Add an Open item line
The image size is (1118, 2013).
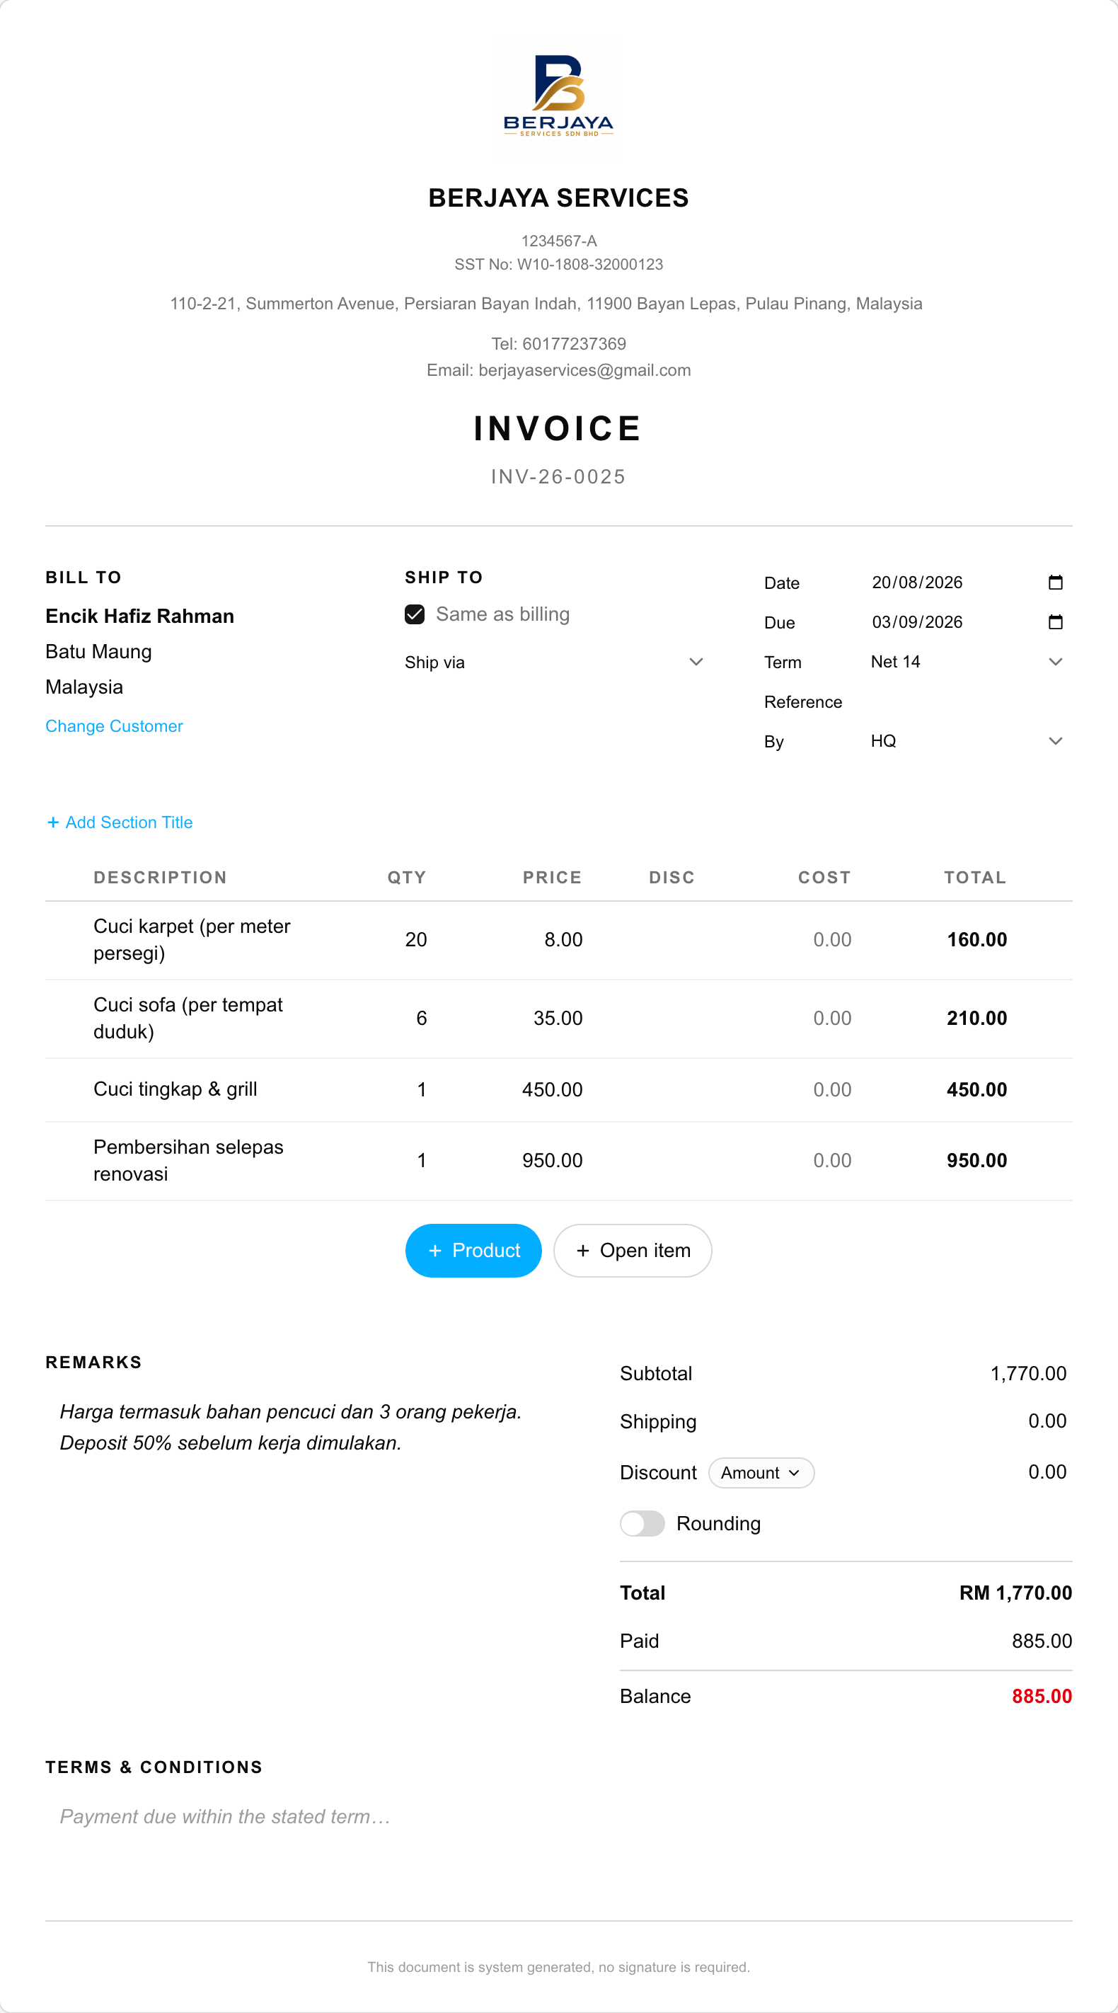tap(633, 1250)
